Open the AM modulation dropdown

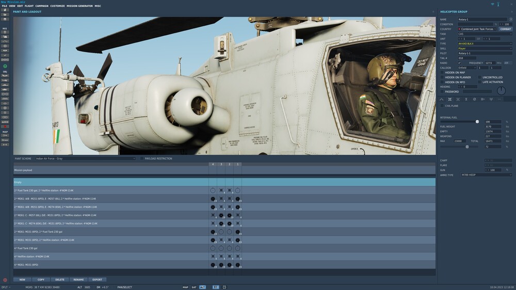[x=507, y=63]
